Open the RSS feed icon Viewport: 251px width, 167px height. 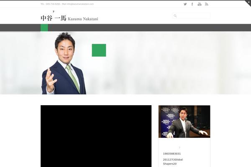point(207,4)
